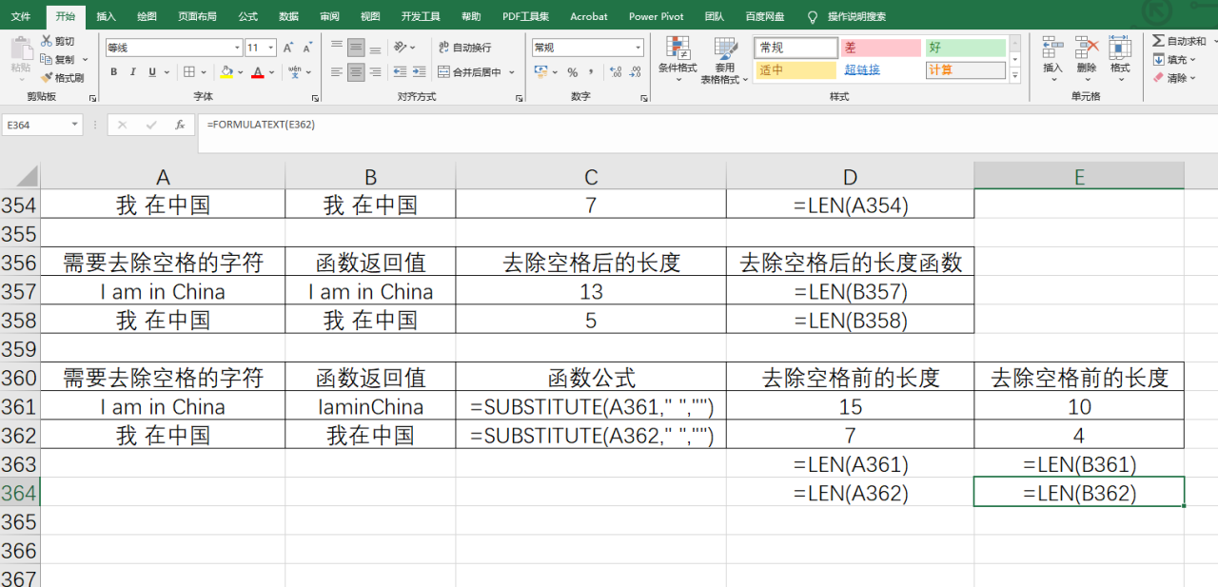1218x587 pixels.
Task: Click the cell Format (格式) icon
Action: 1120,48
